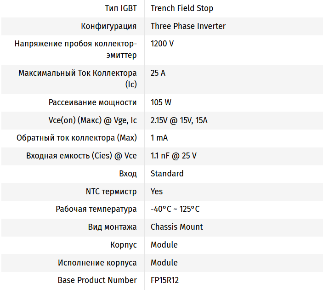Viewport: 323px width, 294px height.
Task: Click the "Тип IGBT" row label
Action: [x=120, y=8]
